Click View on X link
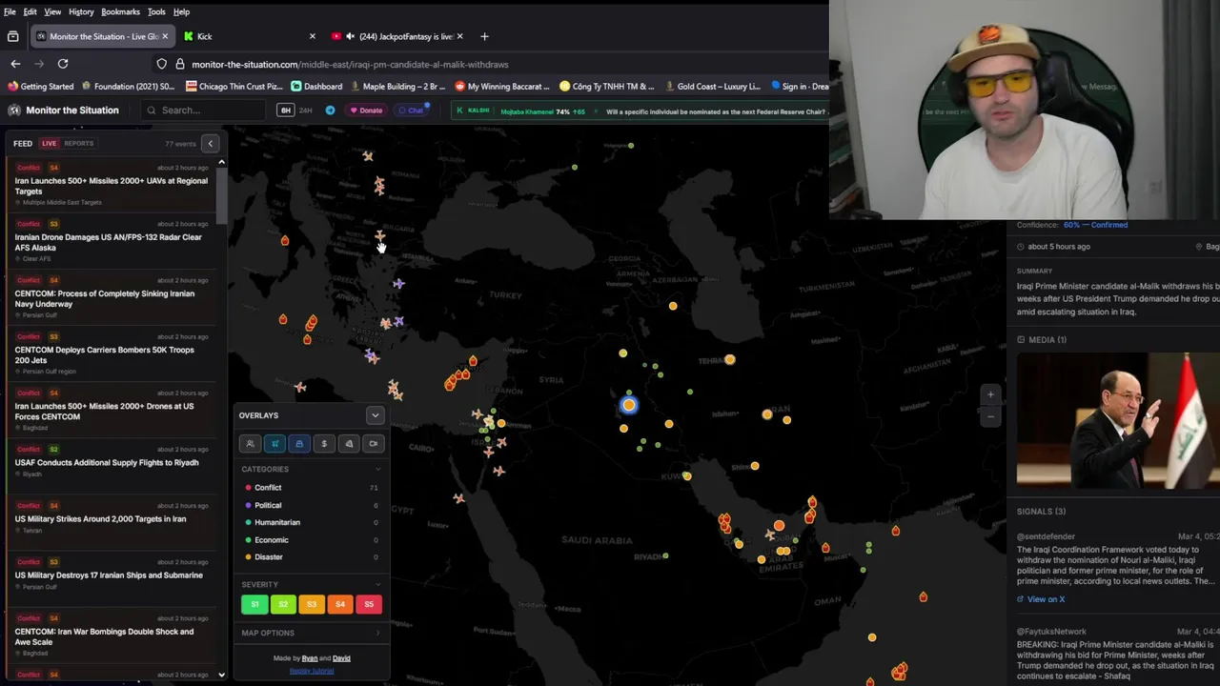Screen dimensions: 1220x686 click(x=1040, y=599)
